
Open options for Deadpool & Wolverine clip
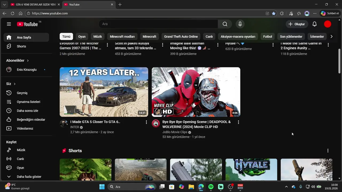[238, 122]
